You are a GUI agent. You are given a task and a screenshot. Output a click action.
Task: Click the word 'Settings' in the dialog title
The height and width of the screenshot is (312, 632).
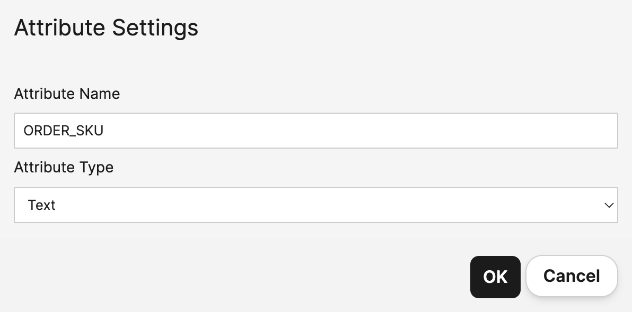tap(155, 27)
